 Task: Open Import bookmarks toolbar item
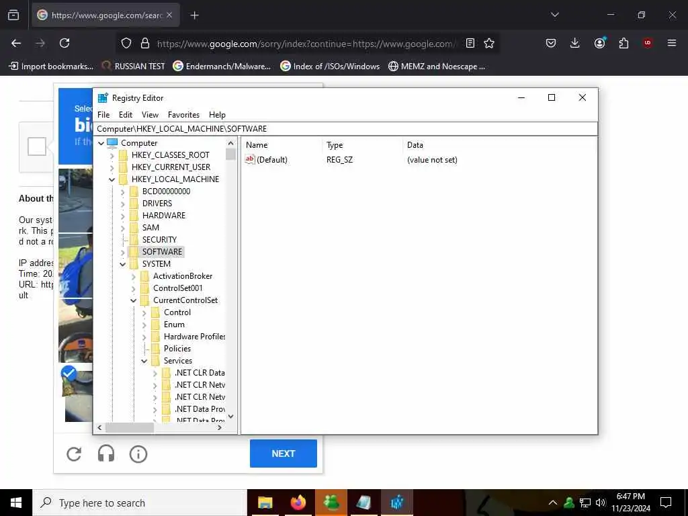point(51,67)
